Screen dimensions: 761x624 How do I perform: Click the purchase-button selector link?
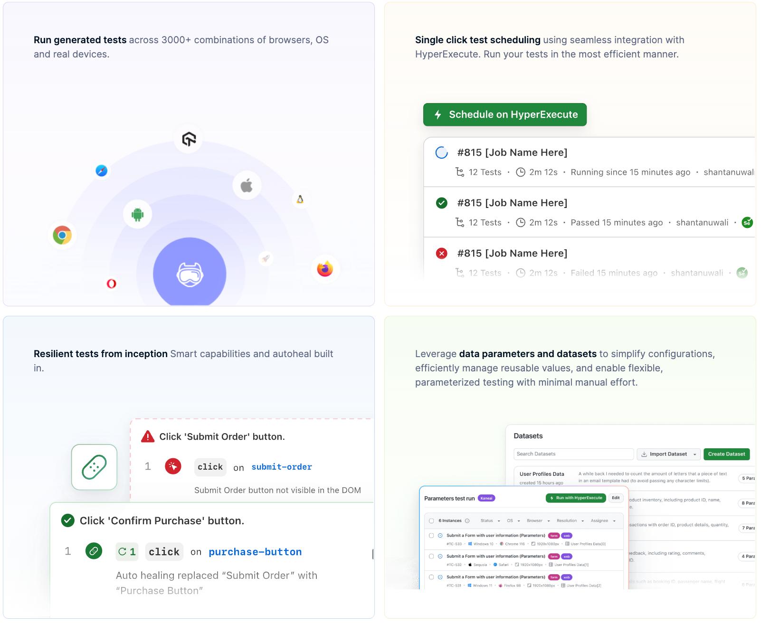(255, 552)
